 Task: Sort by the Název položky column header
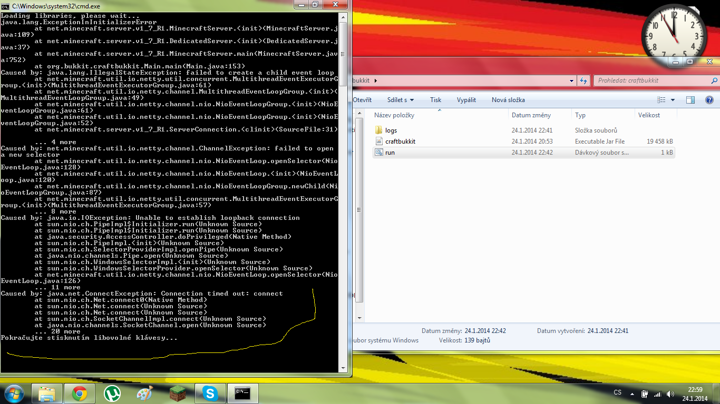(394, 115)
